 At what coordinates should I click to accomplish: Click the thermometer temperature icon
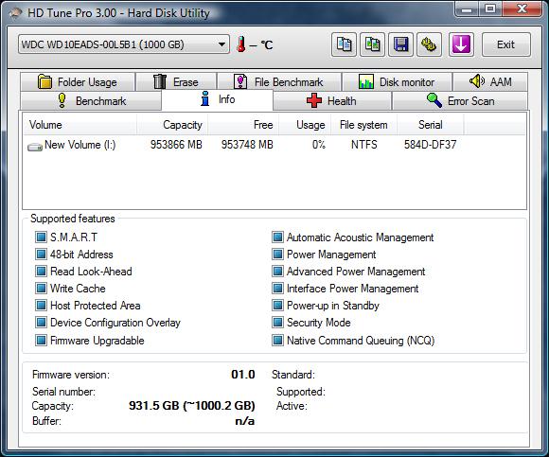pos(240,44)
